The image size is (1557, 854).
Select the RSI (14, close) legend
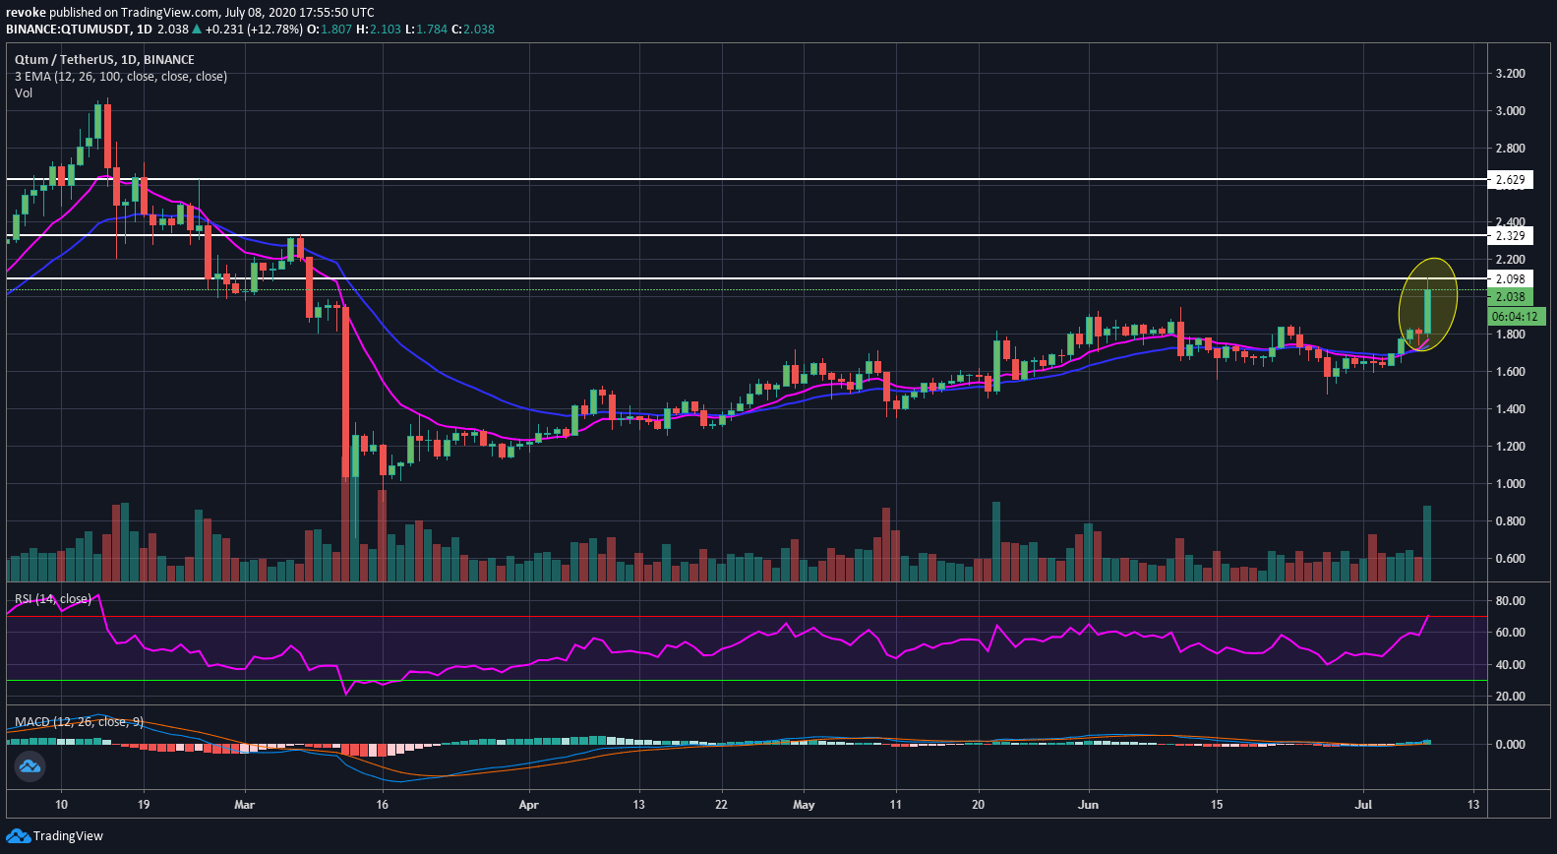coord(53,599)
